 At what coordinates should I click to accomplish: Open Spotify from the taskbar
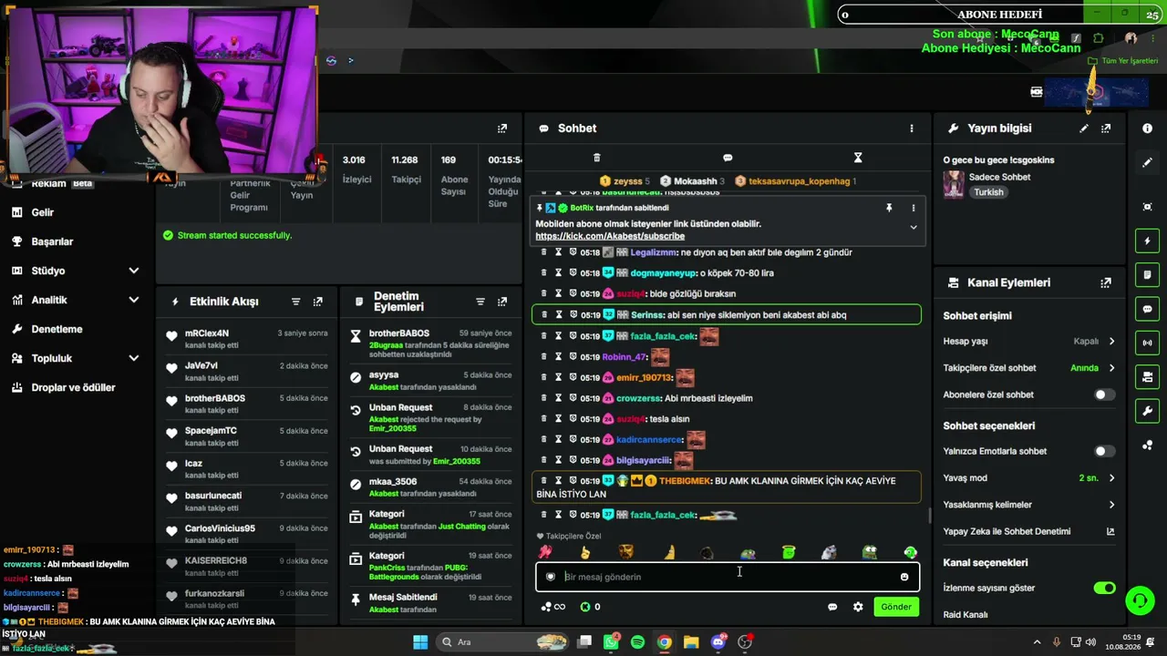tap(637, 642)
